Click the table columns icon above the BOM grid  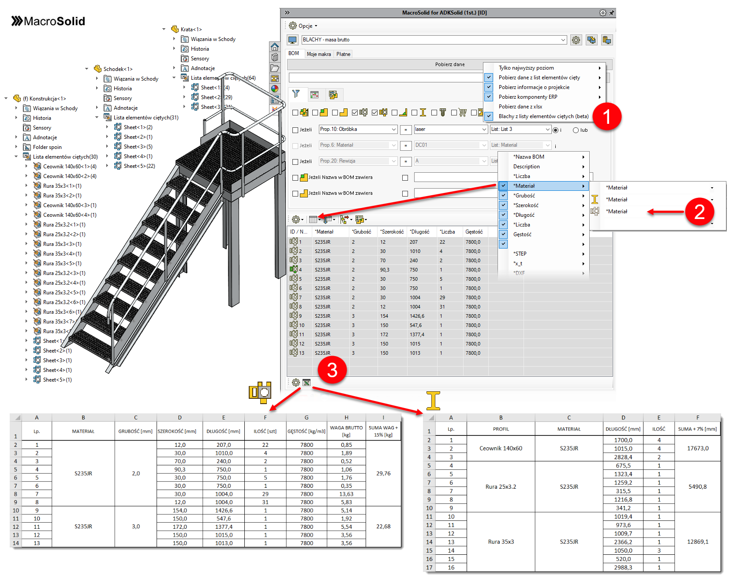313,219
